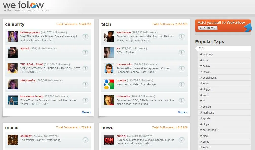Click the info icon beside britneyspears

point(85,37)
